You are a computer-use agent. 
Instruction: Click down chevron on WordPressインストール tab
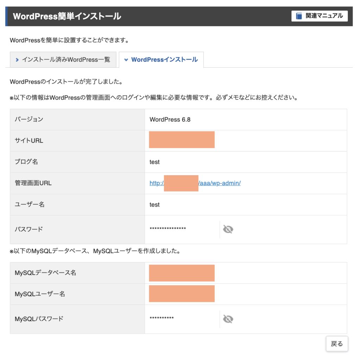pyautogui.click(x=126, y=60)
